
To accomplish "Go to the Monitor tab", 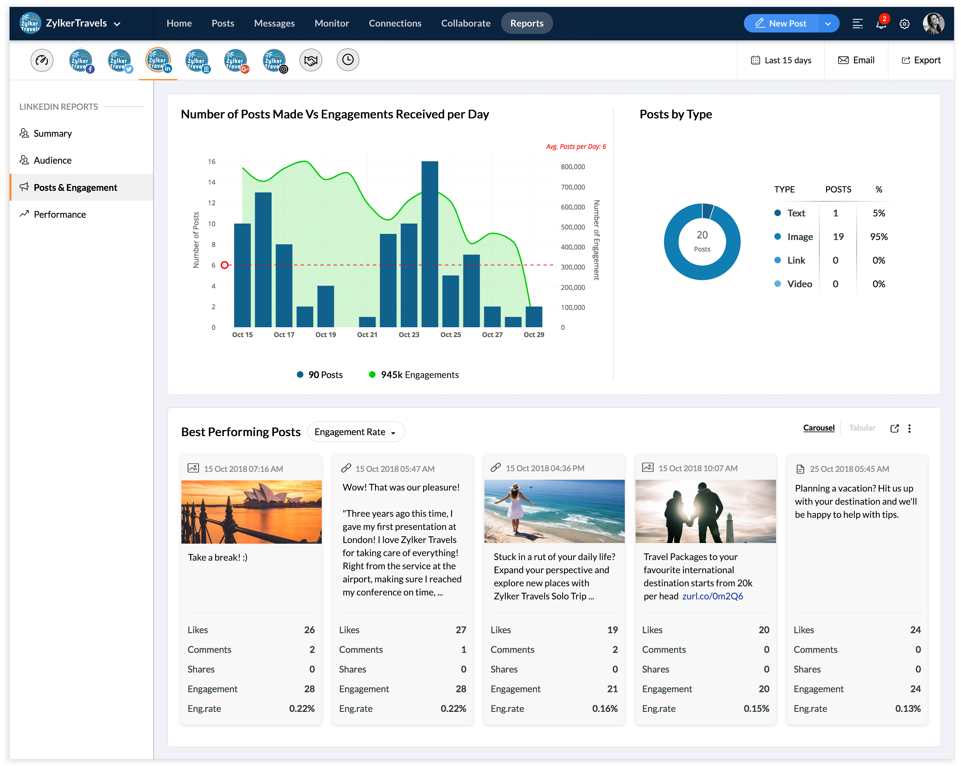I will [x=331, y=23].
